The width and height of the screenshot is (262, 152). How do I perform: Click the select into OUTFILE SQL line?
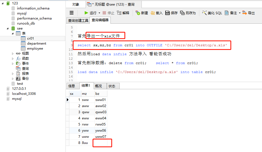[x=152, y=45]
